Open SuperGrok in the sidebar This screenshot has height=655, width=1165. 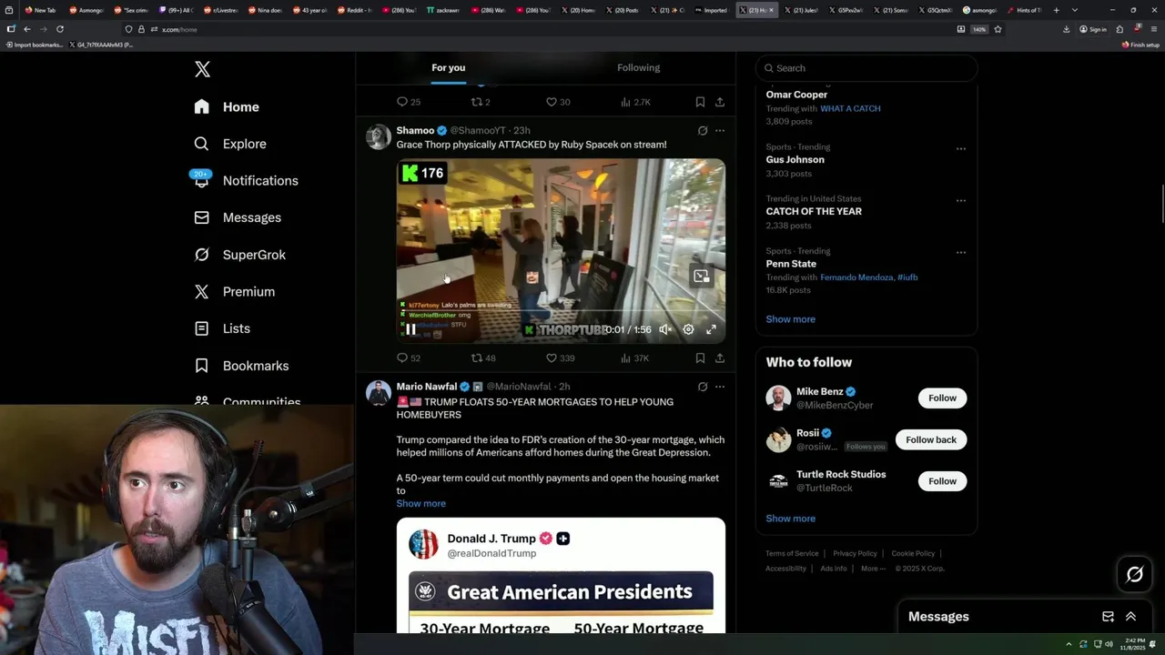pyautogui.click(x=240, y=255)
